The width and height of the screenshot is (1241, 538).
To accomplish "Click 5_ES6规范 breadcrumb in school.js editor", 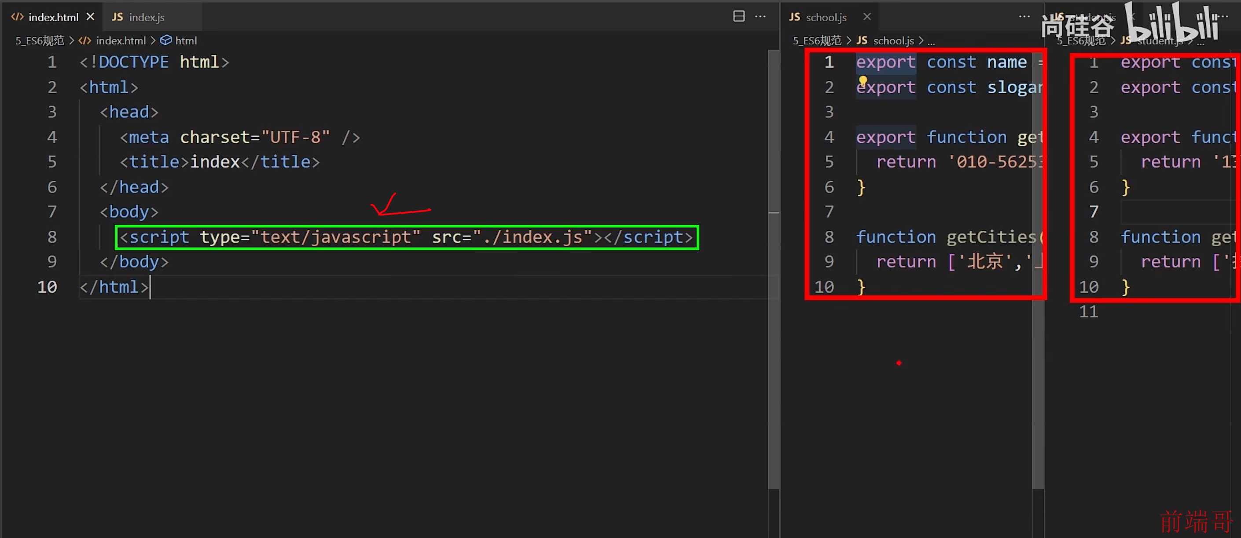I will tap(817, 40).
